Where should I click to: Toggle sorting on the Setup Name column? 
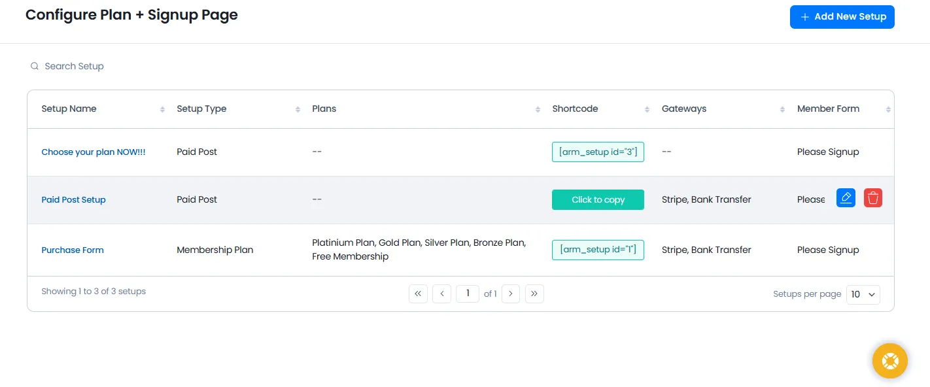163,109
